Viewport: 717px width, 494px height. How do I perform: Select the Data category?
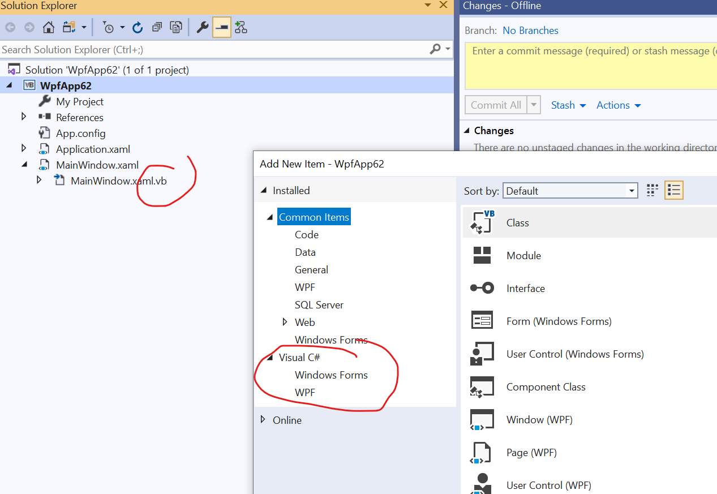coord(305,252)
